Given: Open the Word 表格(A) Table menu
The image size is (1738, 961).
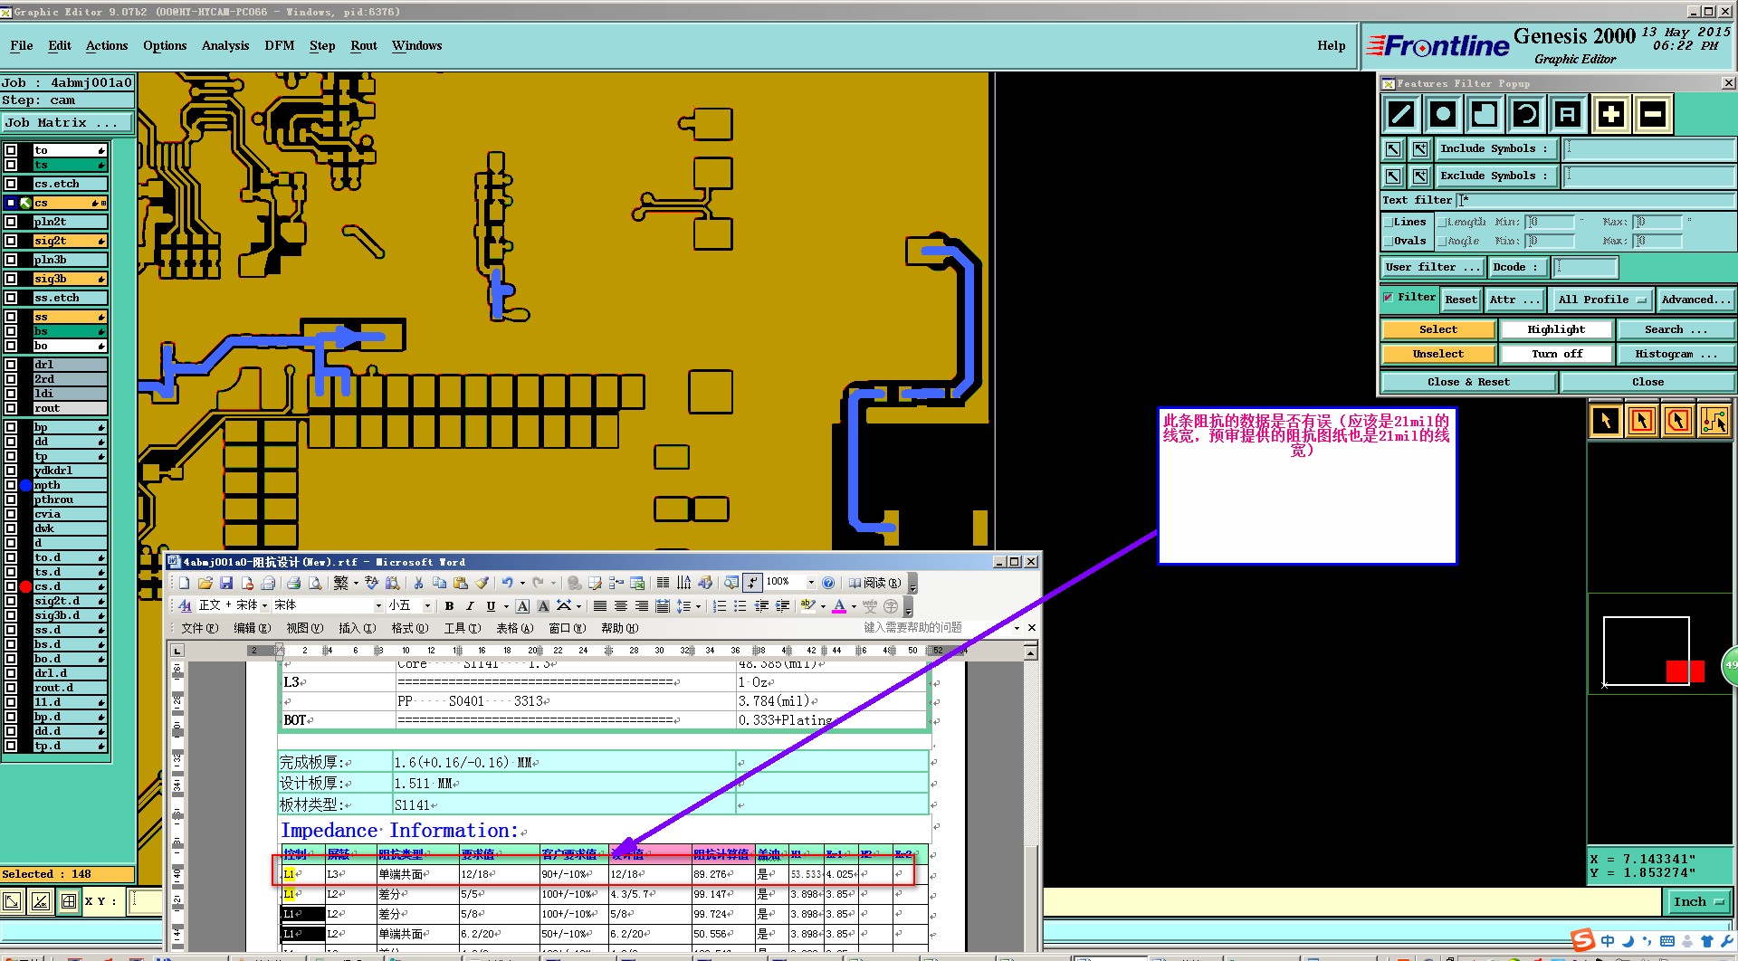Looking at the screenshot, I should pyautogui.click(x=515, y=628).
